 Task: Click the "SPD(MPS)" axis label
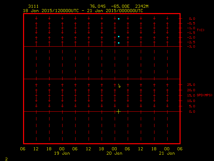(204, 95)
